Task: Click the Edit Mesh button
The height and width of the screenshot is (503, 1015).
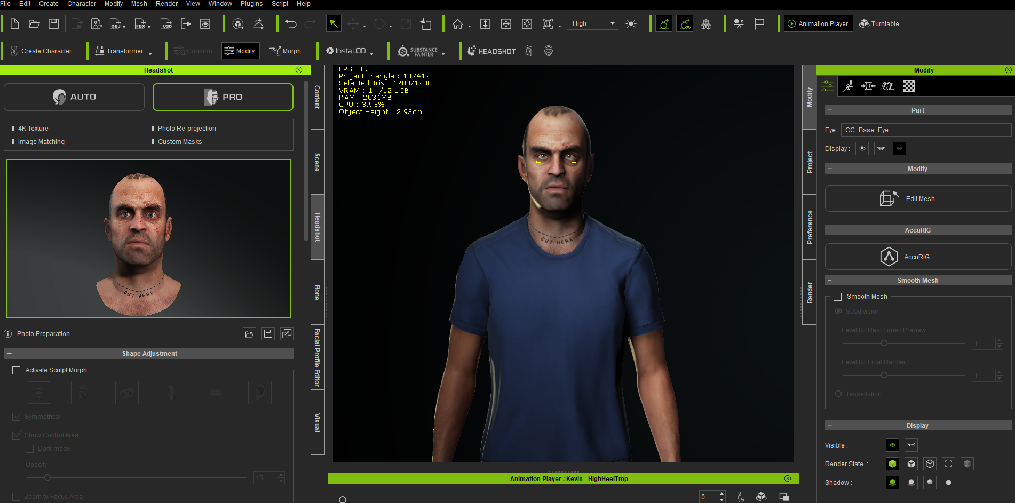Action: (918, 199)
